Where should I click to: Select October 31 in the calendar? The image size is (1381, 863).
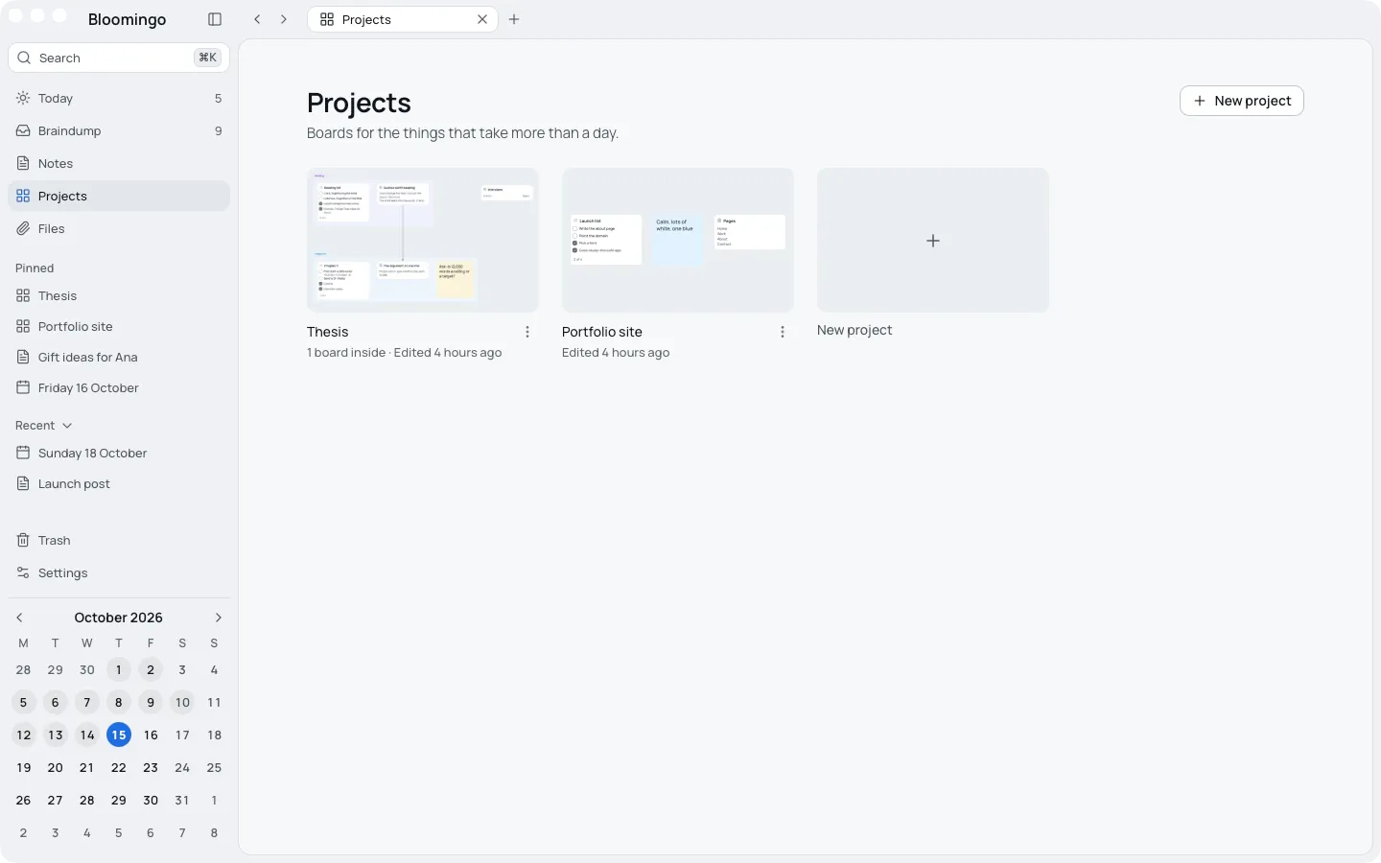pyautogui.click(x=182, y=801)
